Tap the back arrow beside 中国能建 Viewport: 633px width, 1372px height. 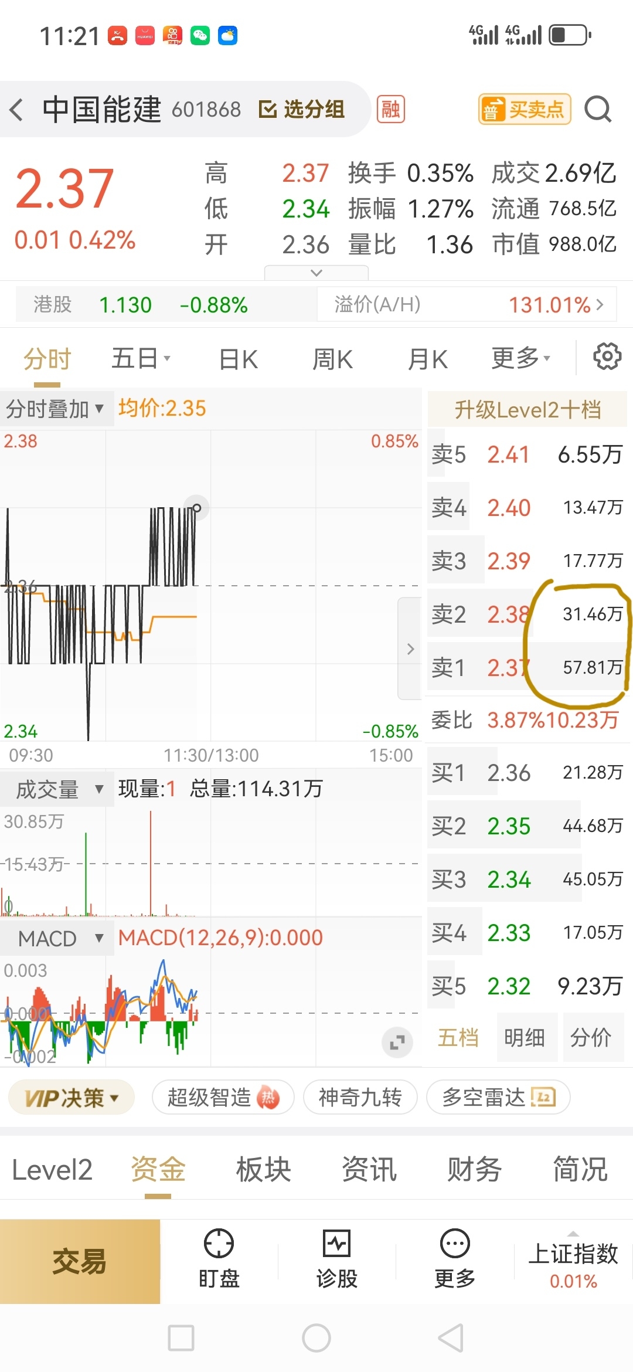click(16, 110)
